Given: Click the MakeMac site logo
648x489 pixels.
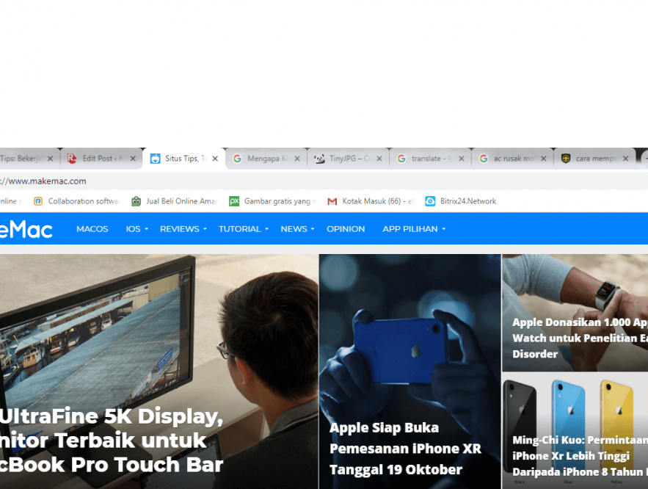Looking at the screenshot, I should [x=26, y=229].
